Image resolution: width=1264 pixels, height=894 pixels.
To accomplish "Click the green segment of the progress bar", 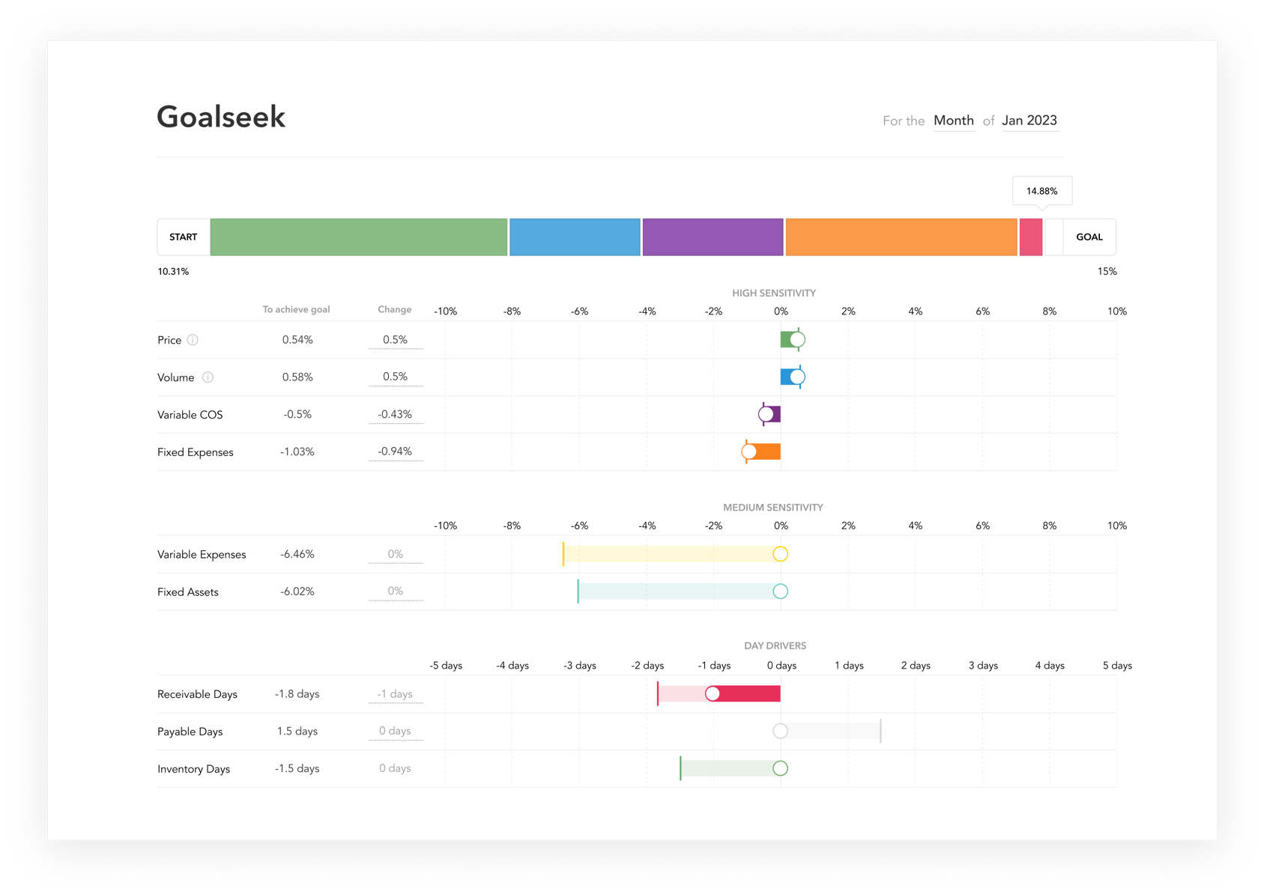I will click(x=359, y=237).
